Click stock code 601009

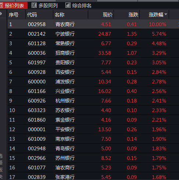coord(37,139)
